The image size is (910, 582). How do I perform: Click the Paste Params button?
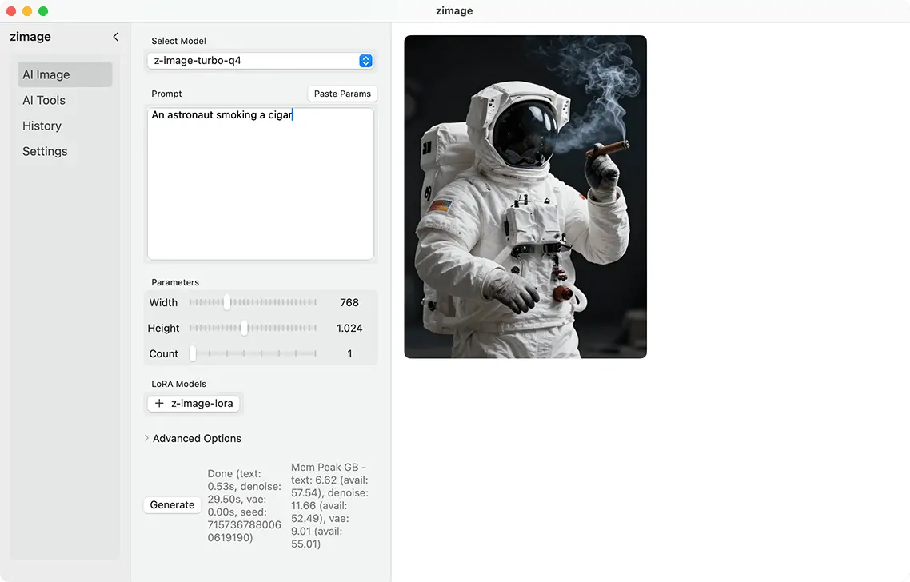pos(342,94)
